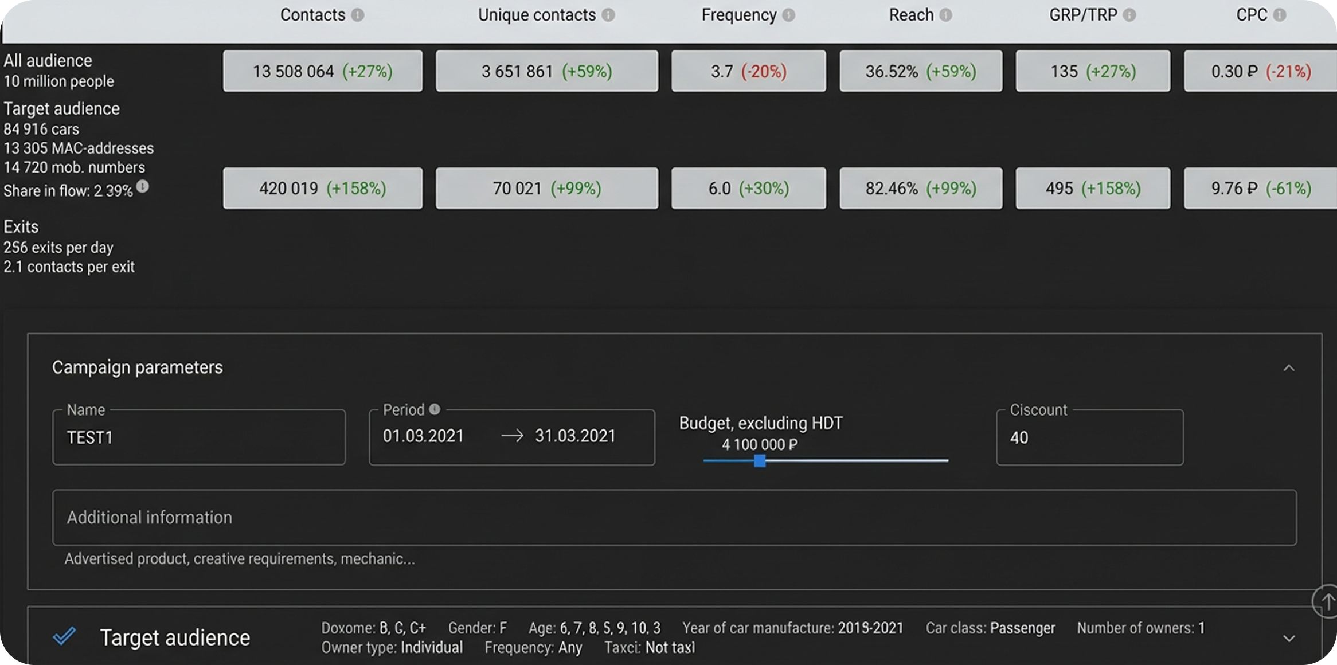Click start date 01.03.2021
Screen dimensions: 1337x665
coord(423,436)
